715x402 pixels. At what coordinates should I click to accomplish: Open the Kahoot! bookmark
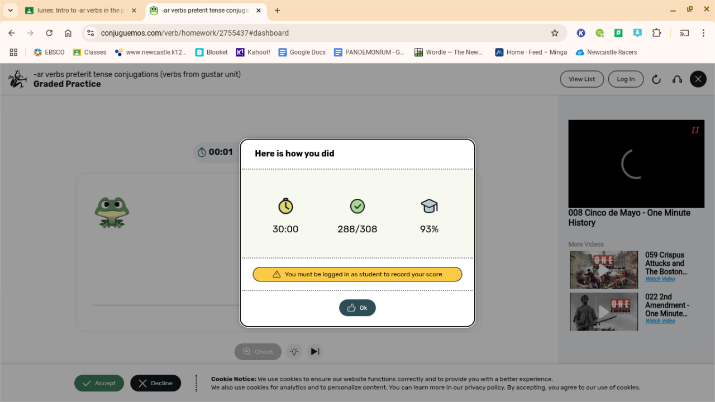[253, 52]
